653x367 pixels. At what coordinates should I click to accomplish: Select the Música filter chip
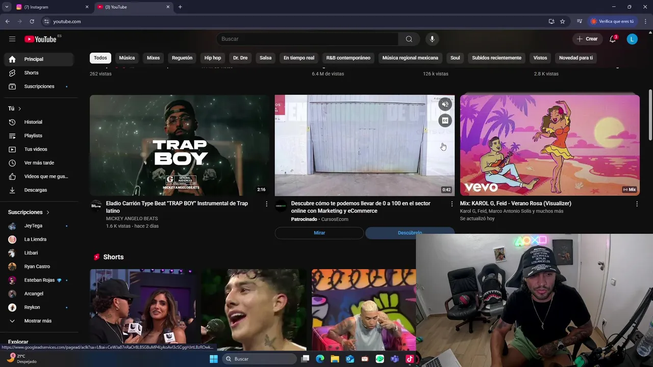tap(127, 58)
